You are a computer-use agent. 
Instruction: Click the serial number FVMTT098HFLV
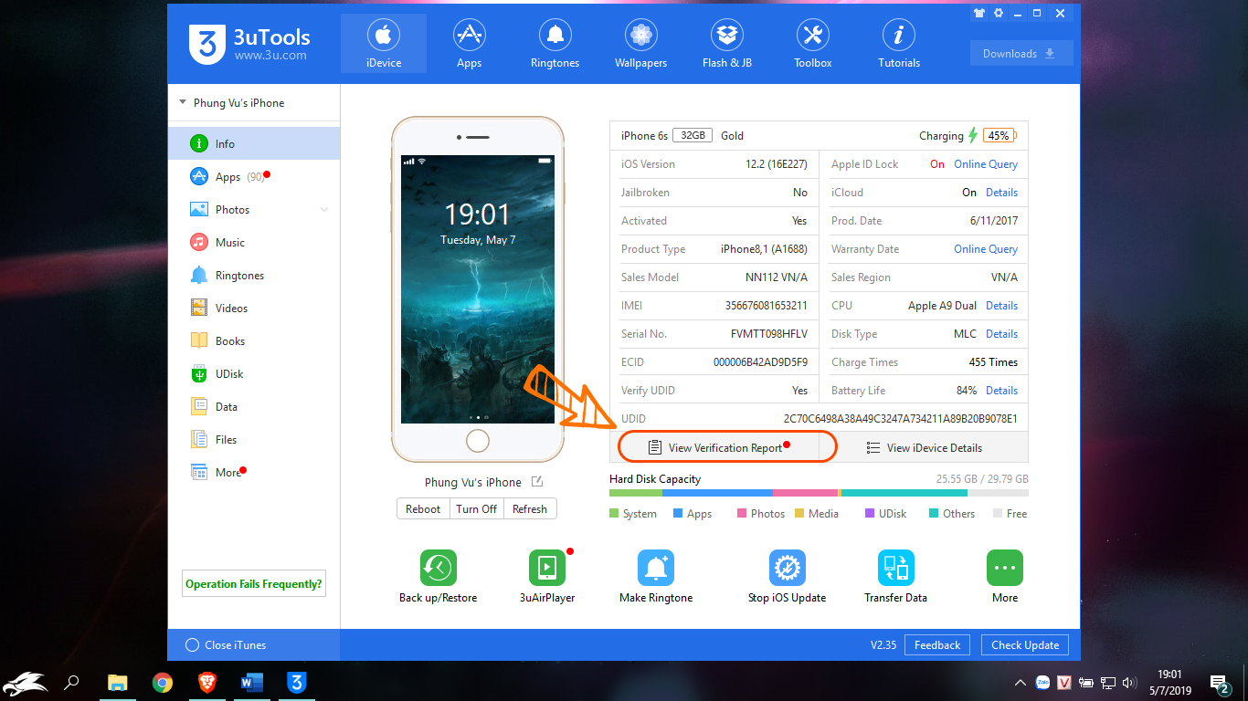769,334
